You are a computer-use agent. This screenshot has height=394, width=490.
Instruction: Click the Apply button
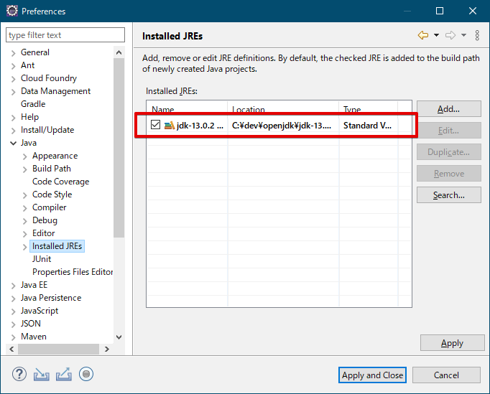[x=452, y=343]
